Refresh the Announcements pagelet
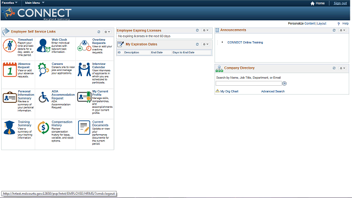The height and width of the screenshot is (198, 352). click(334, 30)
